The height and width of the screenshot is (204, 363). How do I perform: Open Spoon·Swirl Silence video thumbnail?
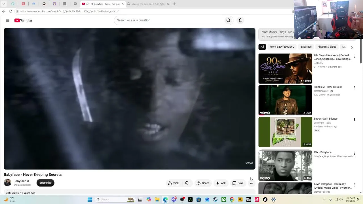click(285, 132)
